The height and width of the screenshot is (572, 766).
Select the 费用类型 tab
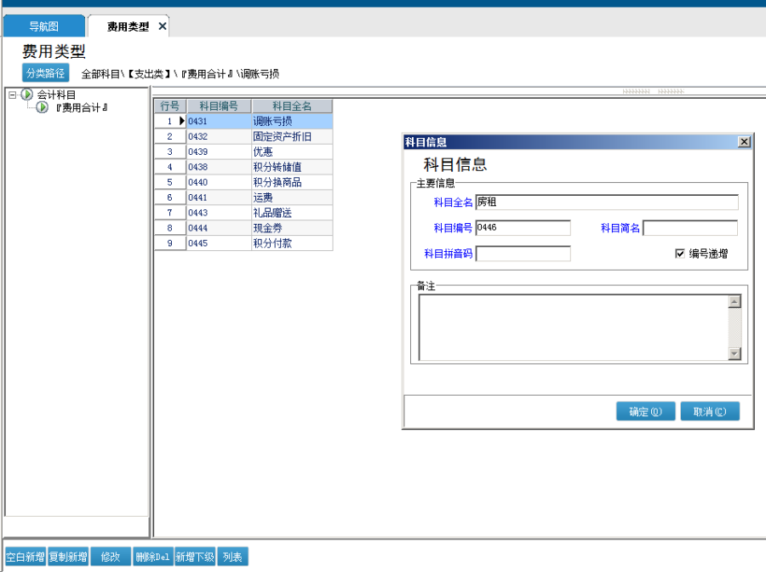point(128,27)
